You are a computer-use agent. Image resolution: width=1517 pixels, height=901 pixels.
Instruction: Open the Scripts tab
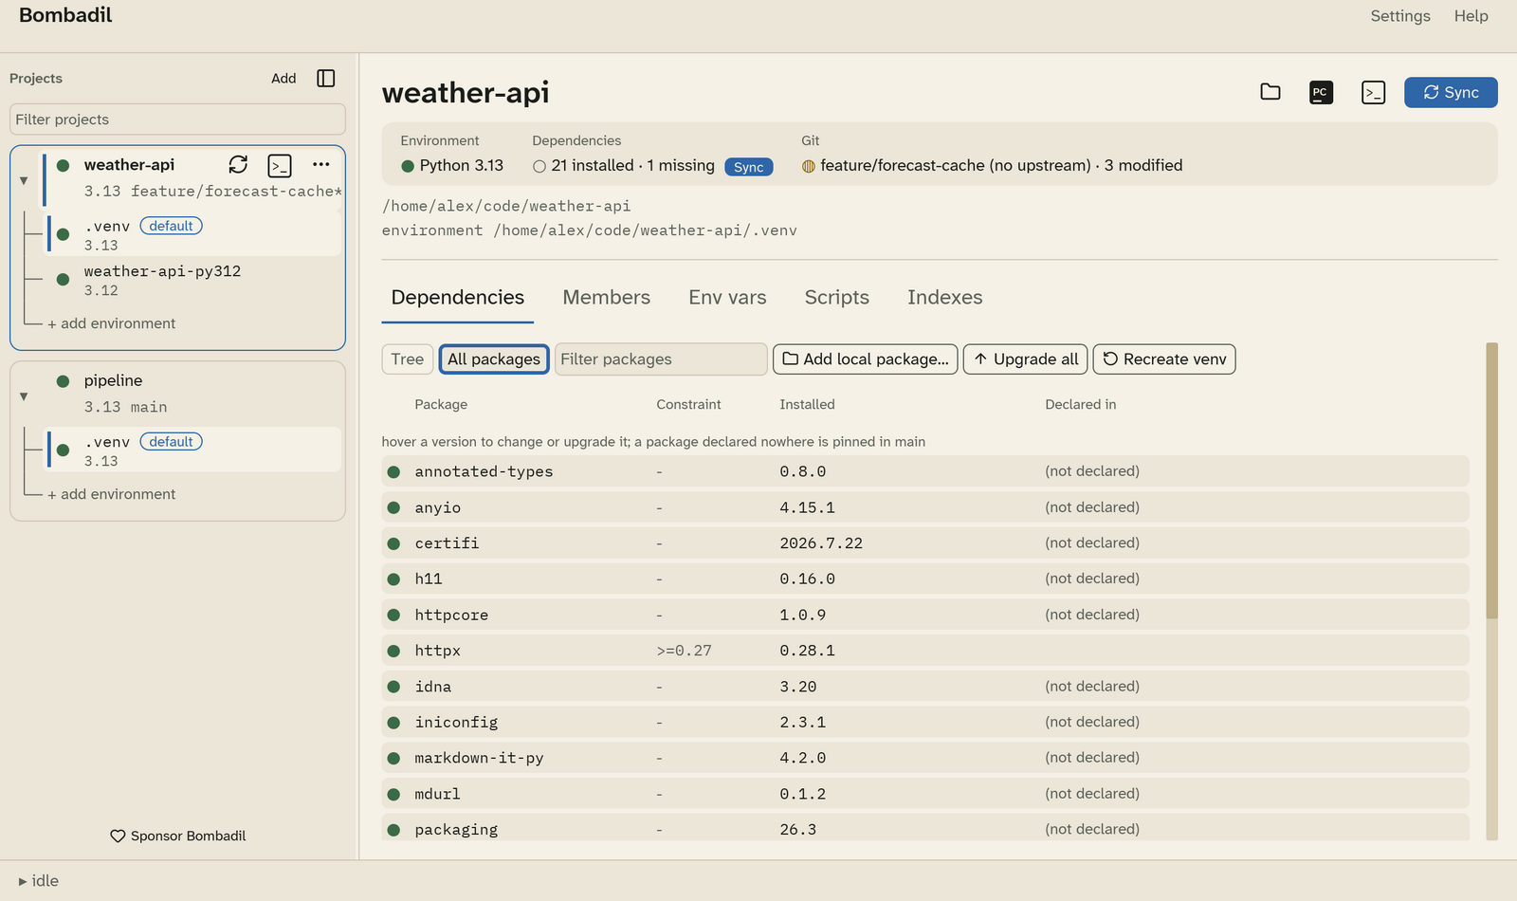[837, 297]
